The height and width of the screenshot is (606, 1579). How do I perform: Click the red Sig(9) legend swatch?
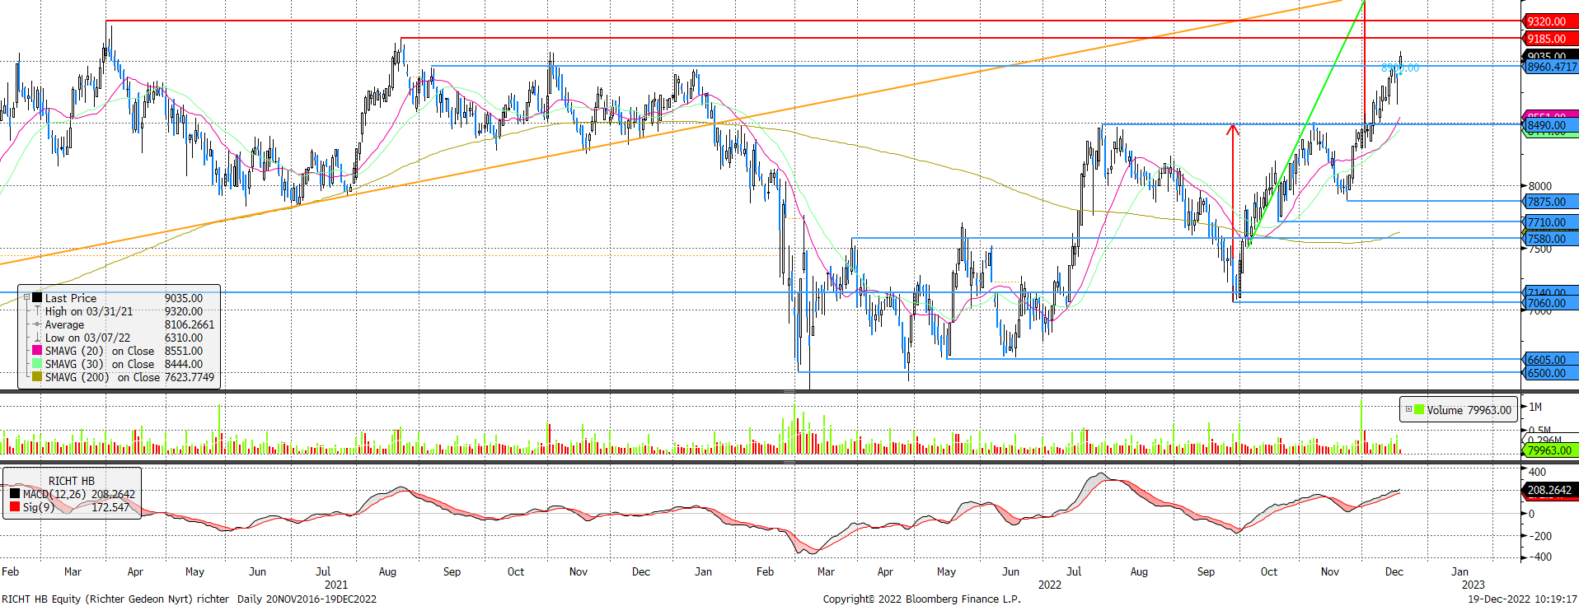(x=15, y=507)
